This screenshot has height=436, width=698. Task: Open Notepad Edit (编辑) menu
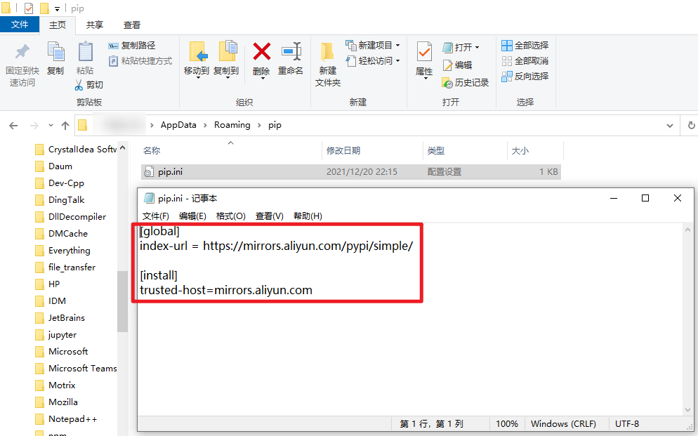pyautogui.click(x=192, y=216)
